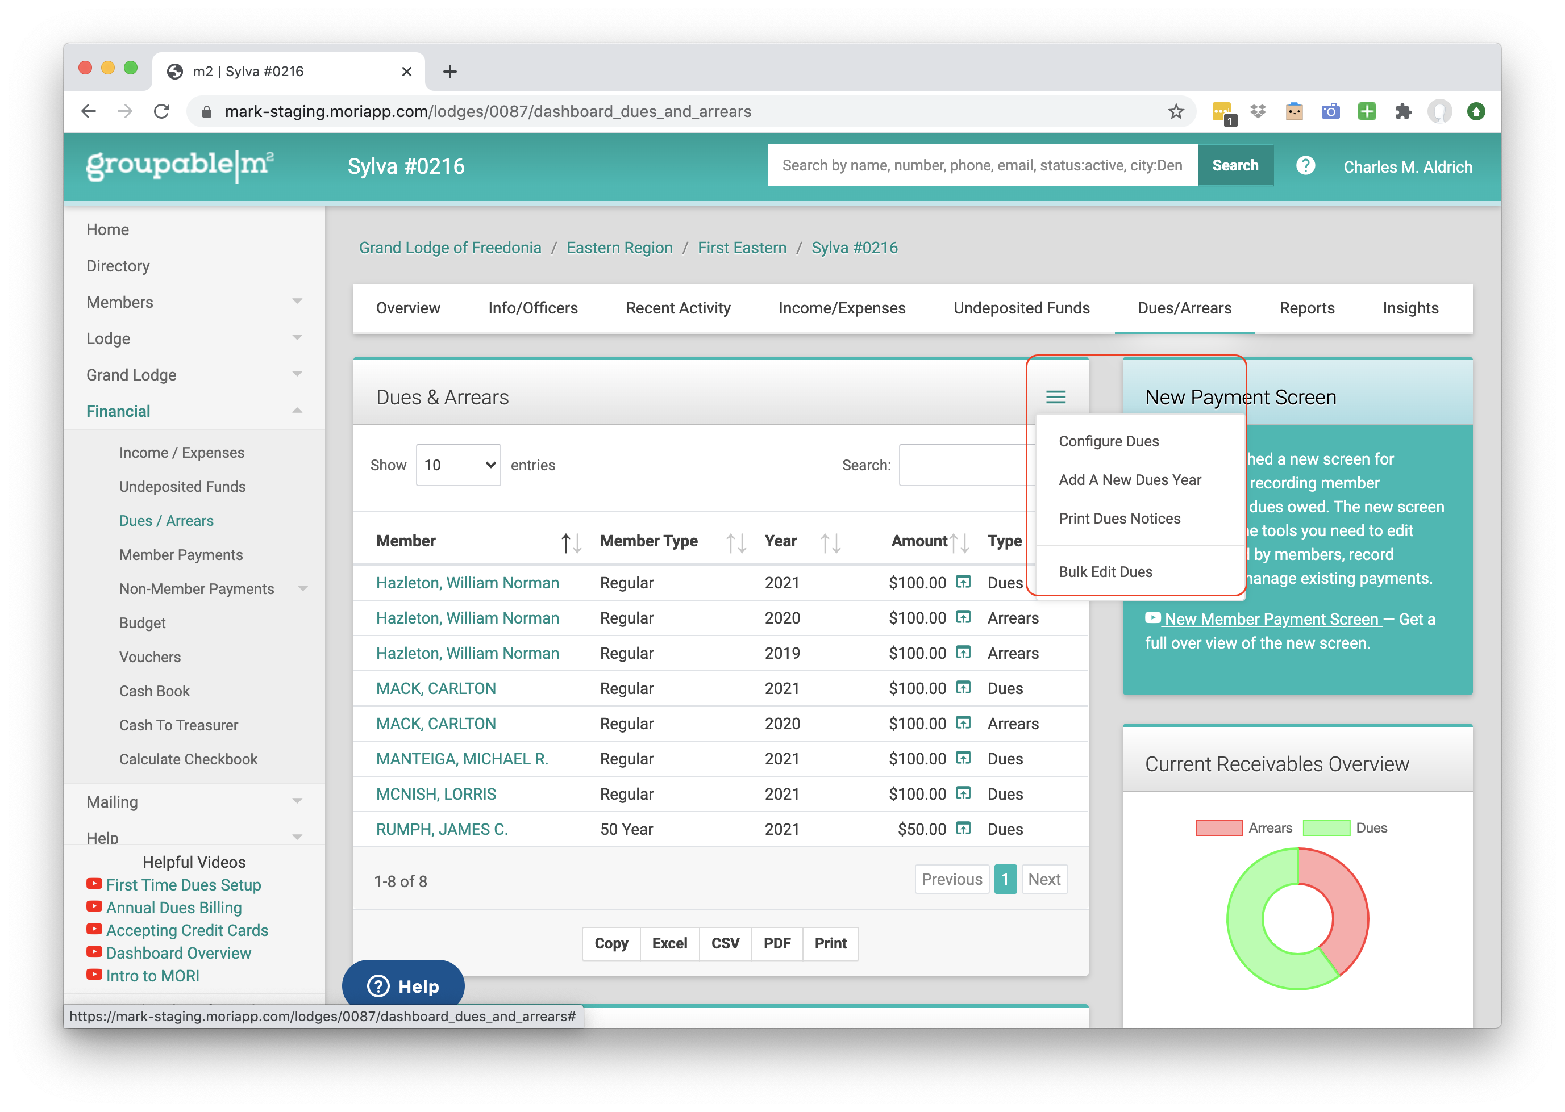
Task: Reload the page with refresh icon
Action: [162, 112]
